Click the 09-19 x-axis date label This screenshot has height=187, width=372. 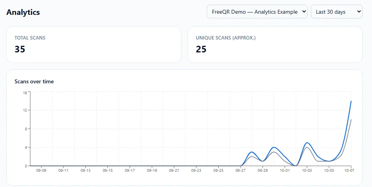coord(152,171)
